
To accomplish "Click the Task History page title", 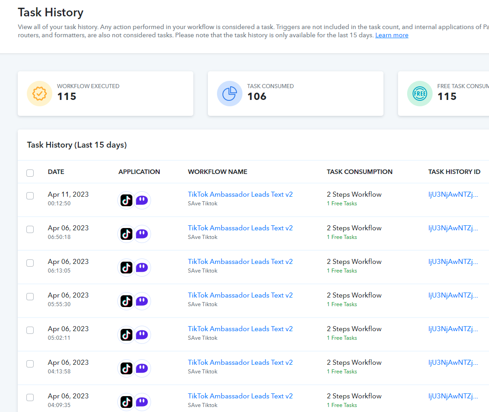I will (50, 12).
